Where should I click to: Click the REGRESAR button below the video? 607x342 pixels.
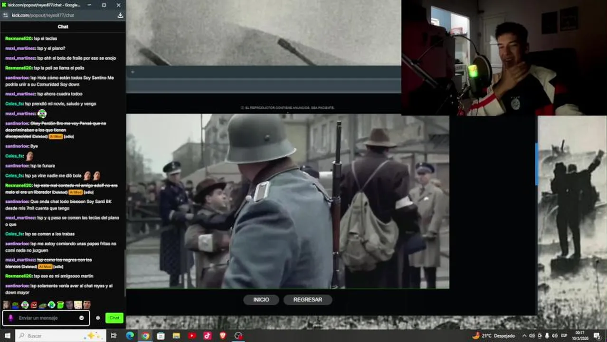pos(308,300)
